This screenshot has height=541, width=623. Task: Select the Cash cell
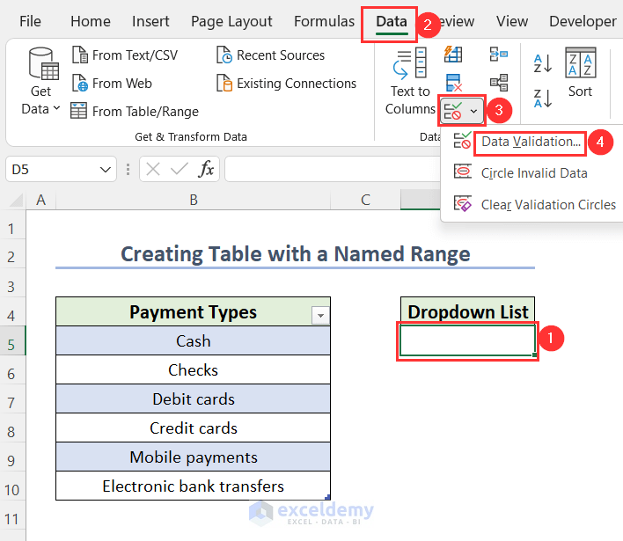click(193, 340)
